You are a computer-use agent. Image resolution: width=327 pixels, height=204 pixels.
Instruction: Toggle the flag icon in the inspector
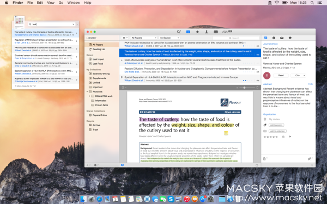click(x=290, y=137)
